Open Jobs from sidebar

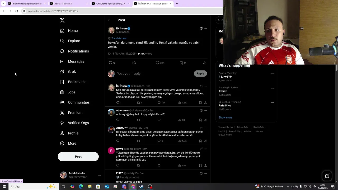coord(68,92)
